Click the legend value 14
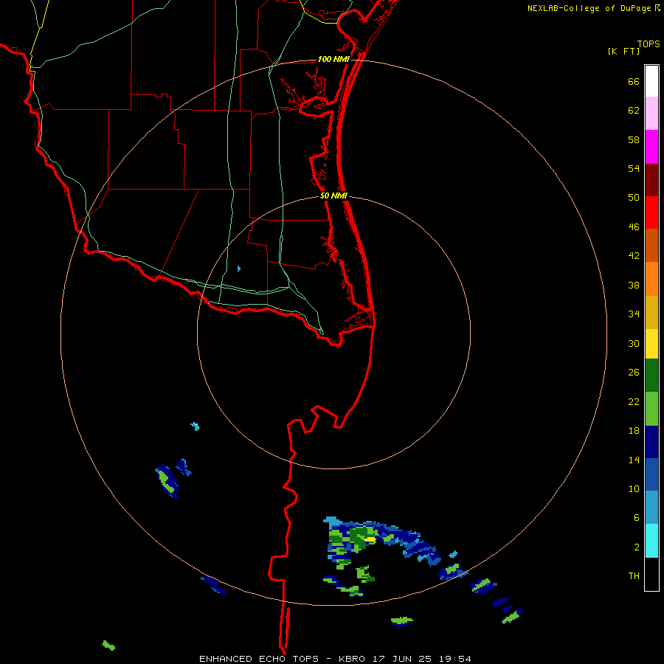Screen dimensions: 664x664 [x=634, y=460]
